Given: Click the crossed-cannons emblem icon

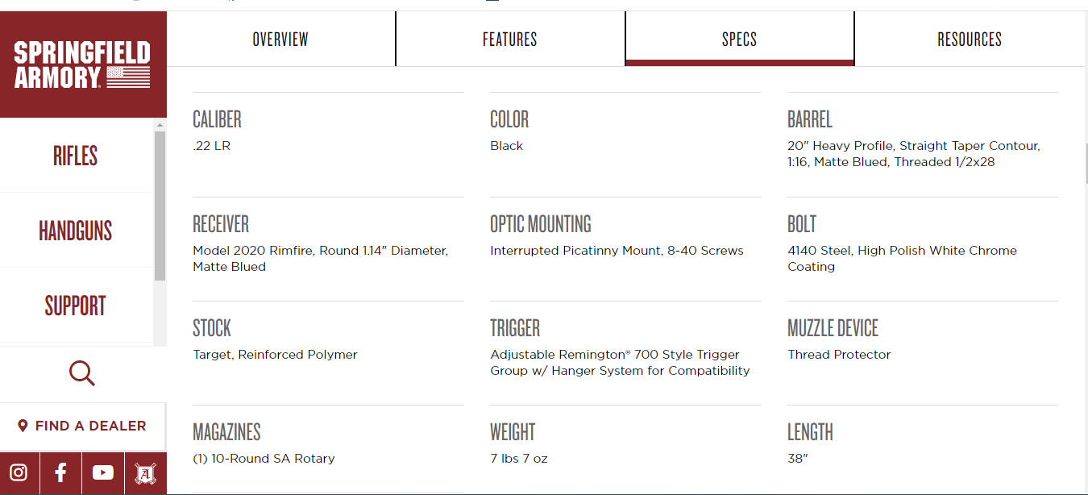Looking at the screenshot, I should tap(146, 473).
